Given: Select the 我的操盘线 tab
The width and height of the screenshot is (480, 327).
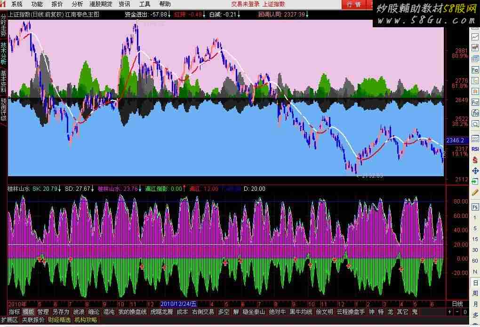Looking at the screenshot, I should [132, 311].
